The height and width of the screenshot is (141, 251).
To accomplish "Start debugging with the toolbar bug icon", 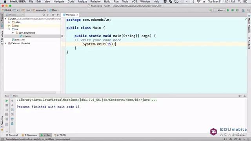I will coord(233,10).
